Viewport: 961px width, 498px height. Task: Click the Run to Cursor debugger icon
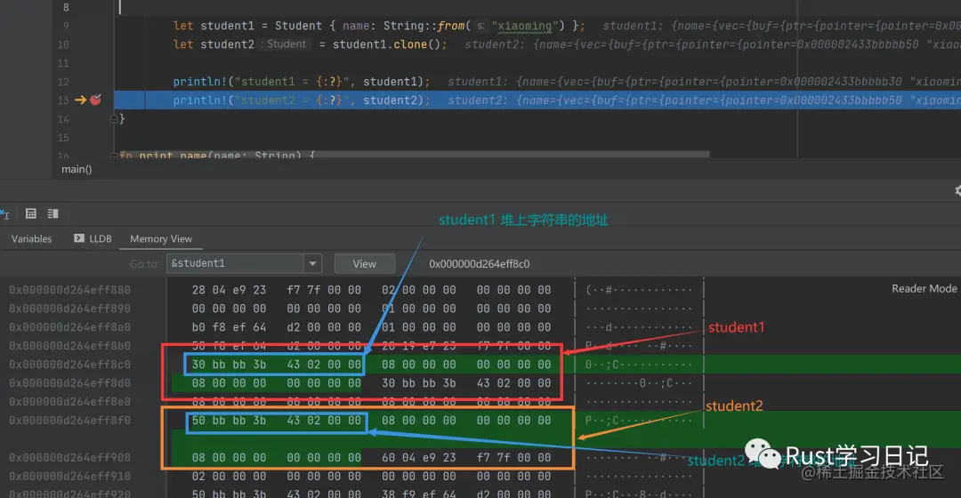coord(5,213)
